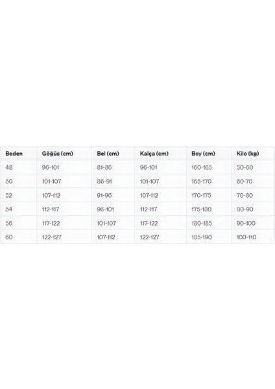Select waist value 86-91
This screenshot has width=275, height=389.
[x=104, y=182]
